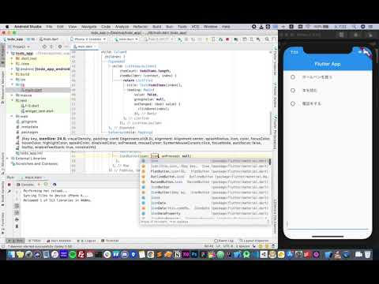The image size is (379, 284).
Task: Open the Window menu
Action: tap(210, 27)
